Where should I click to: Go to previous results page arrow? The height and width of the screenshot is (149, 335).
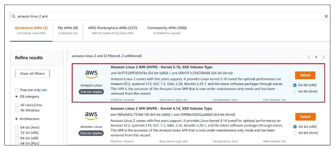tap(309, 57)
